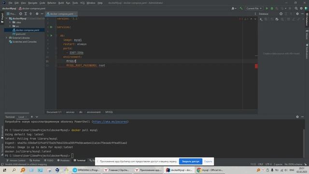Open the Edit menu

[x=16, y=3]
